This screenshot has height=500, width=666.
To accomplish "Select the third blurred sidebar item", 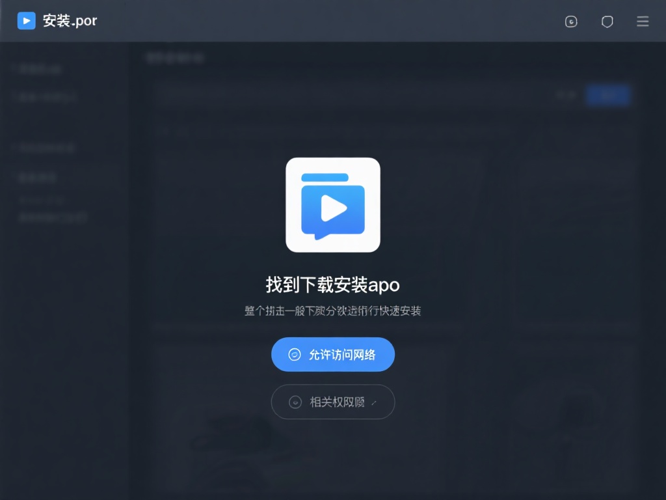I will [x=46, y=148].
